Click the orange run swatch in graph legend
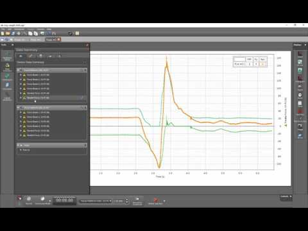 tap(262, 64)
